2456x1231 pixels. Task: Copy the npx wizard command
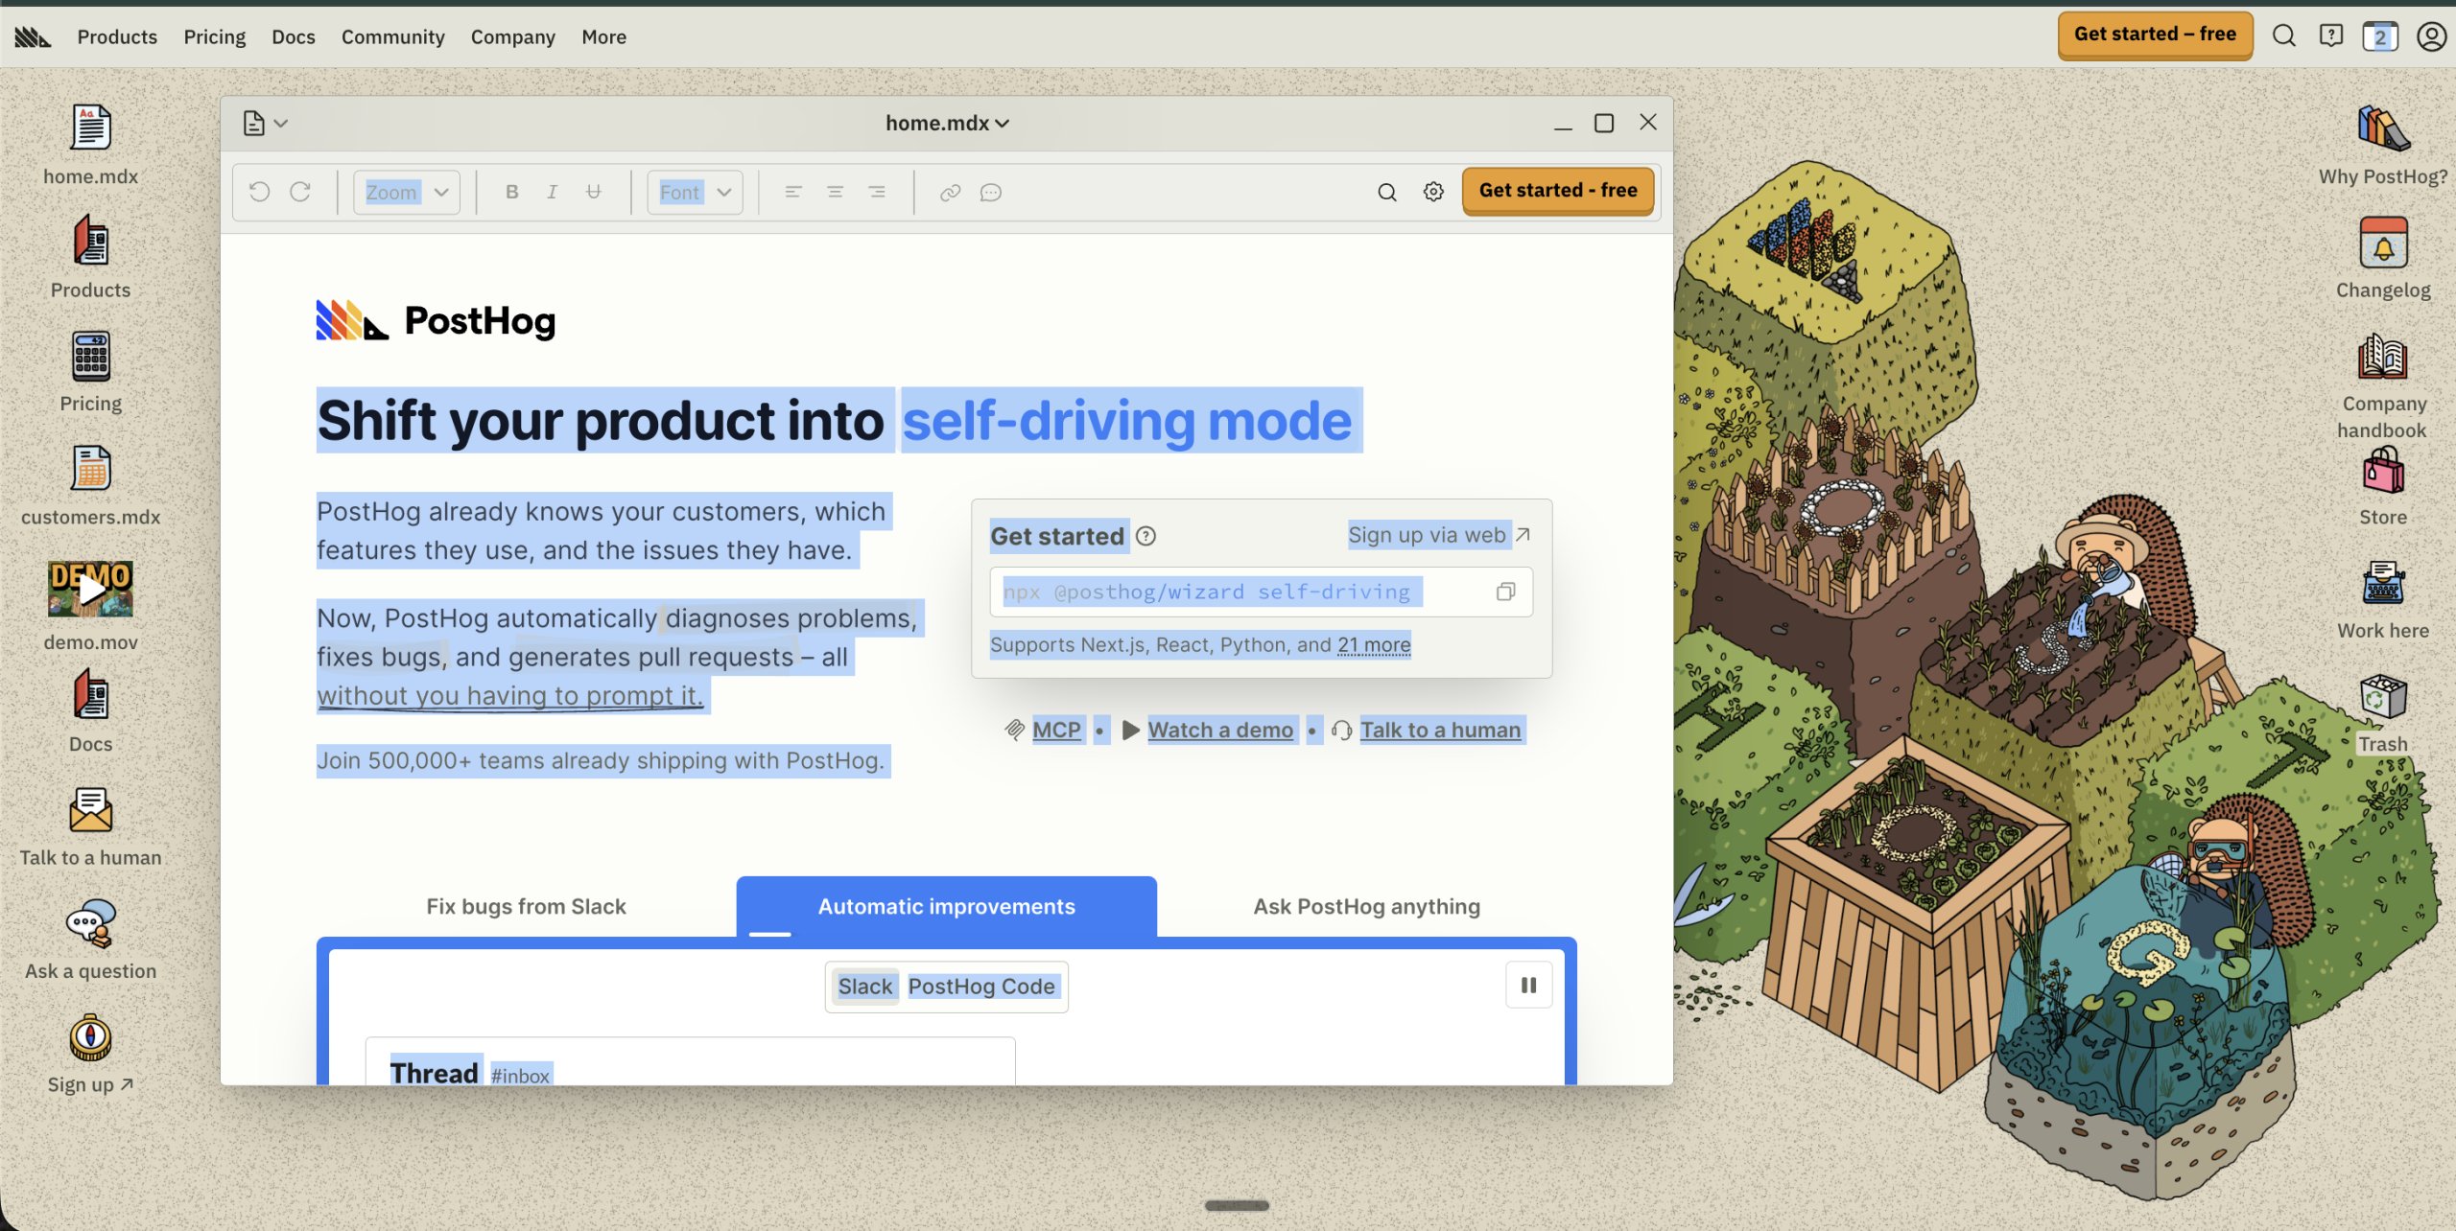[1506, 592]
